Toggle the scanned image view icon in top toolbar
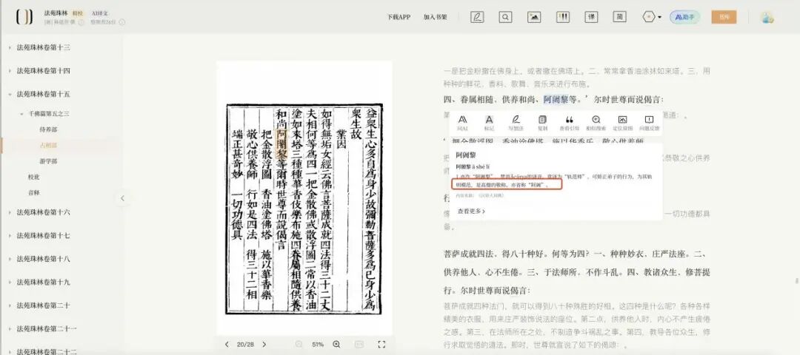Screen dimensions: 800x355 pos(534,17)
